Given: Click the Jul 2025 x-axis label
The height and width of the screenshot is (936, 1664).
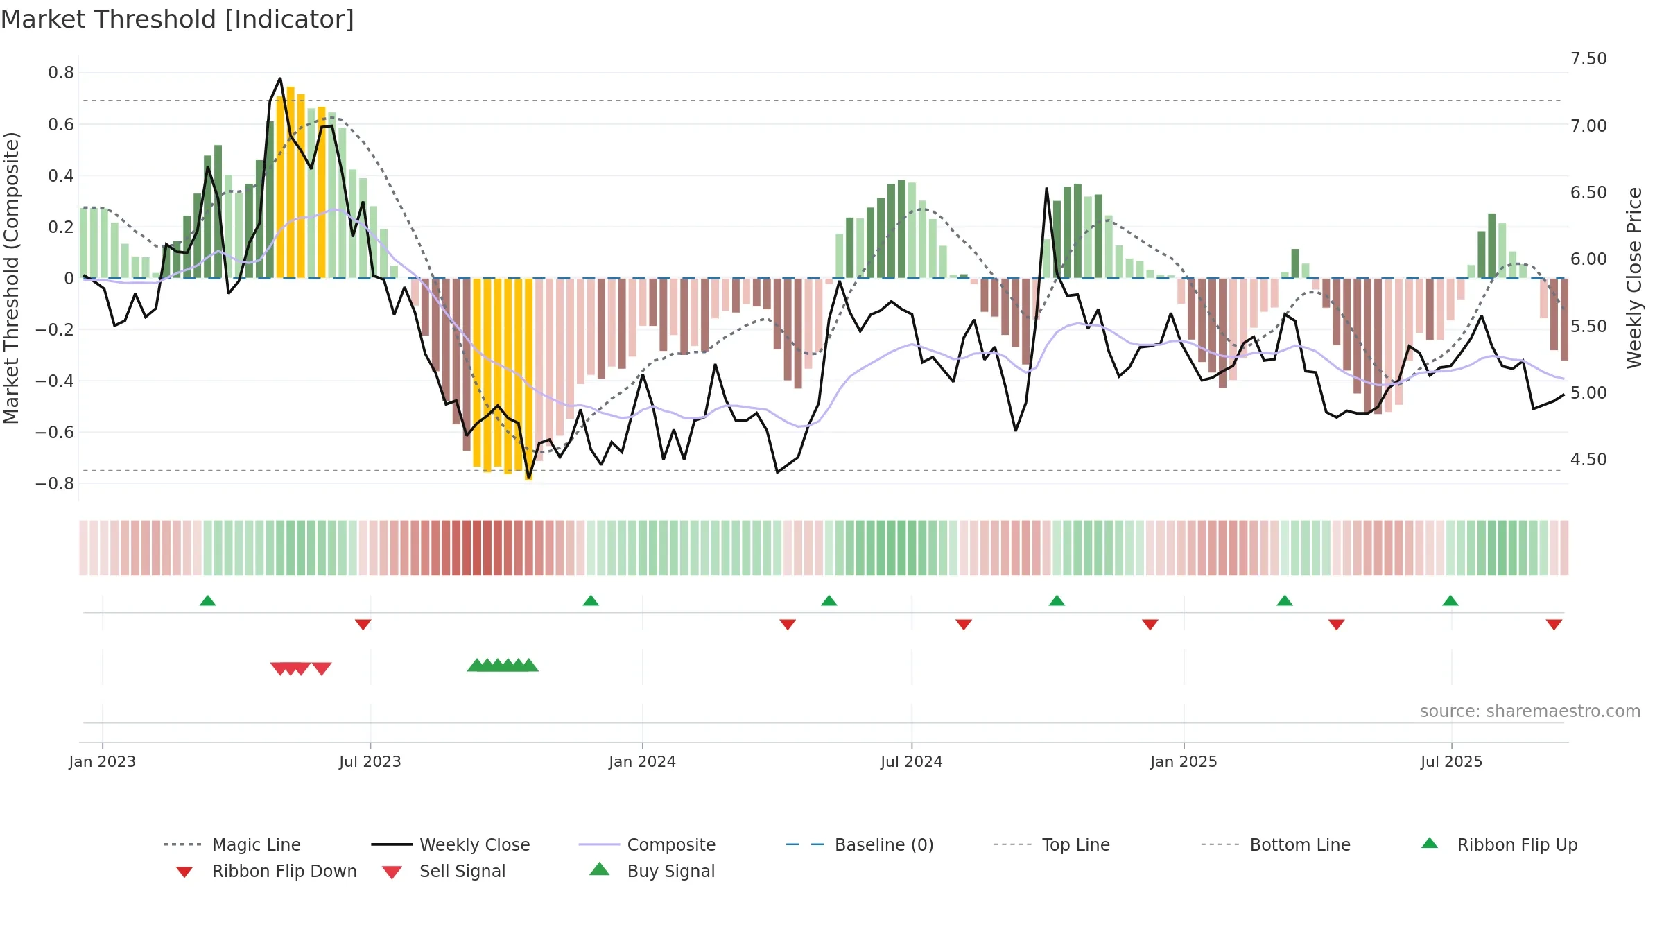Looking at the screenshot, I should [1452, 761].
